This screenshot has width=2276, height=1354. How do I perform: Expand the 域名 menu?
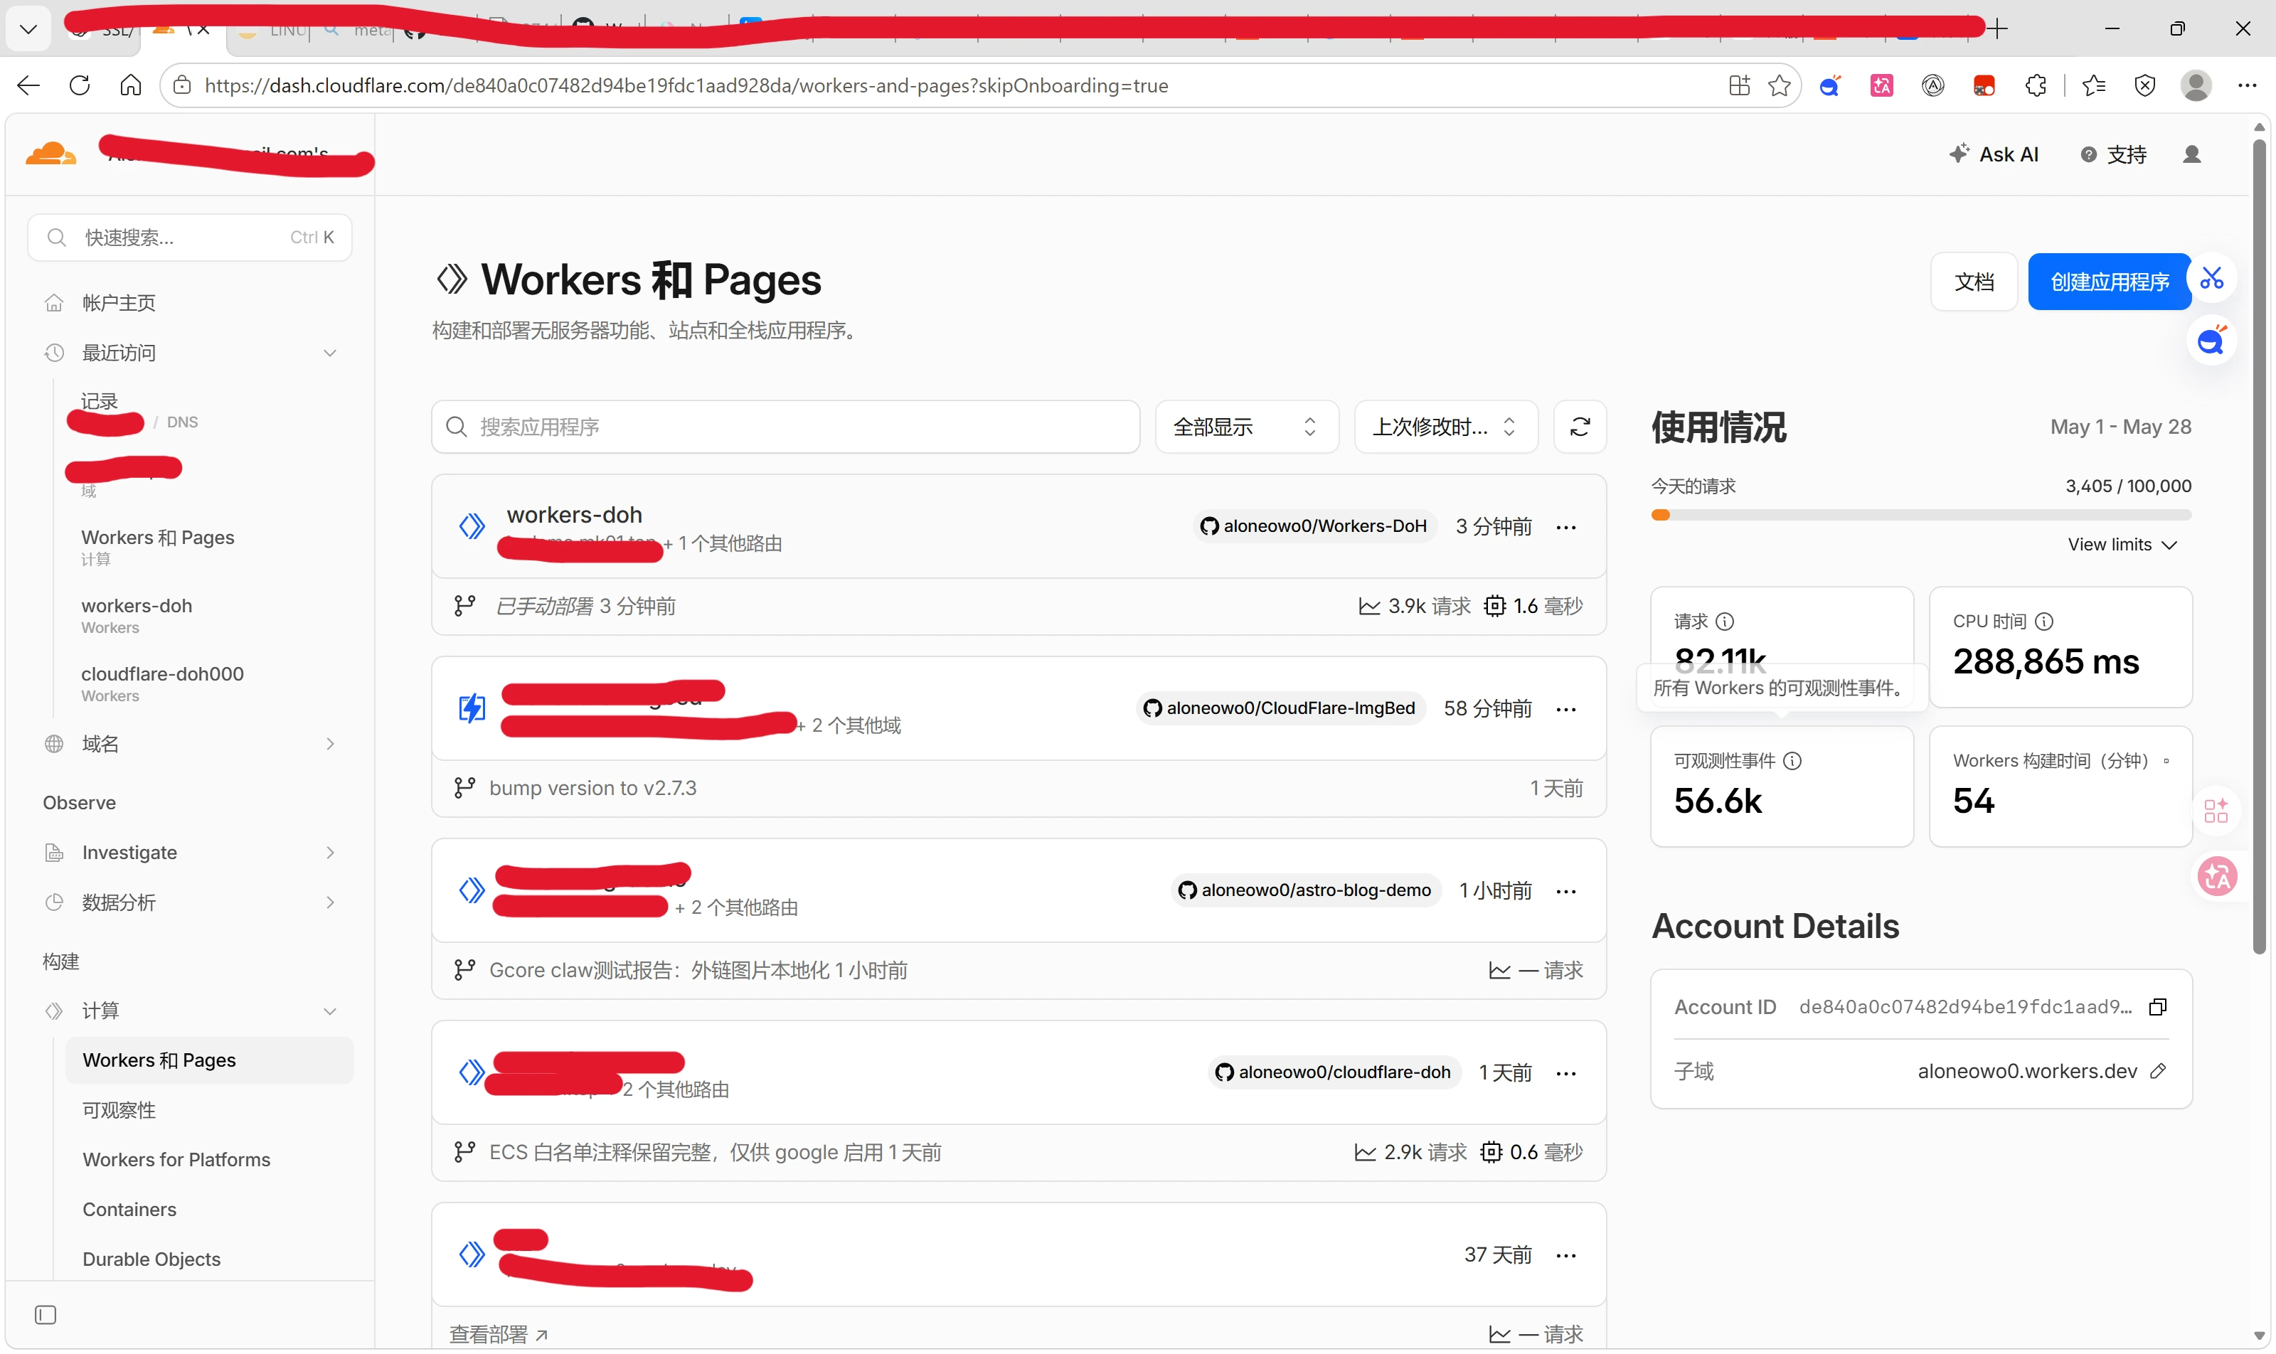(329, 745)
